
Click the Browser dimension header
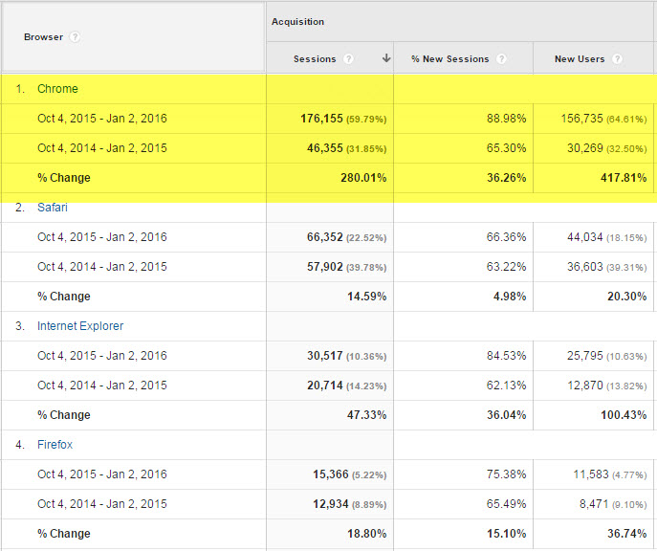tap(44, 37)
